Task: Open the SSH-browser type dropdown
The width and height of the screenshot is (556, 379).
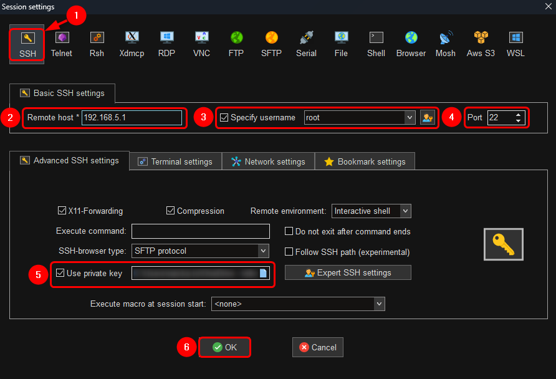Action: click(263, 251)
